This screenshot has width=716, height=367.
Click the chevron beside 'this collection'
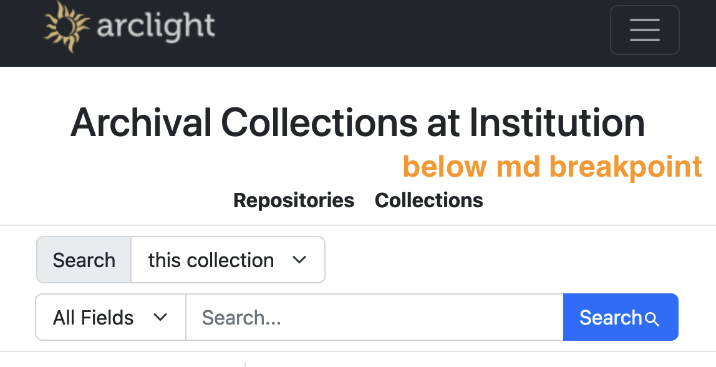tap(301, 260)
